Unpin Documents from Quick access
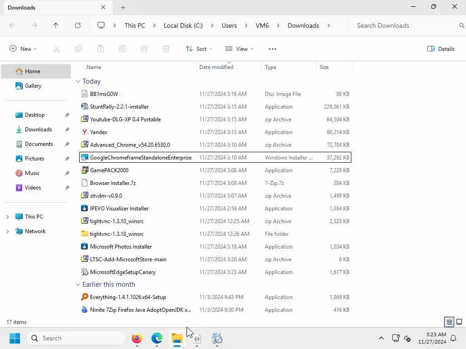Screen dimensions: 466x349 pos(67,144)
